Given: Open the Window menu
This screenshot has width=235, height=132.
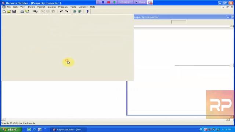Looking at the screenshot, I should (83, 7).
